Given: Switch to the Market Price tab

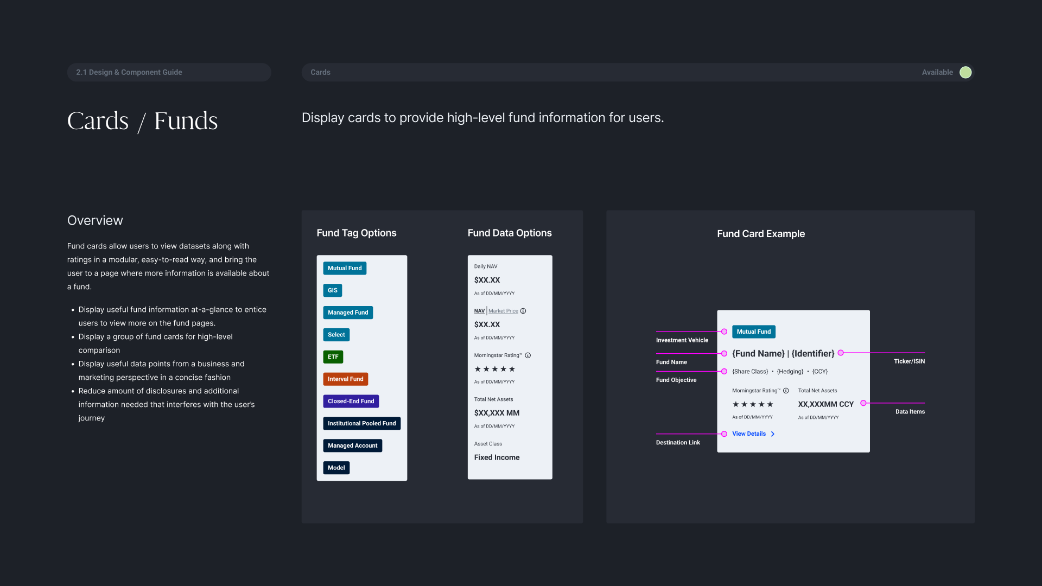Looking at the screenshot, I should 503,311.
